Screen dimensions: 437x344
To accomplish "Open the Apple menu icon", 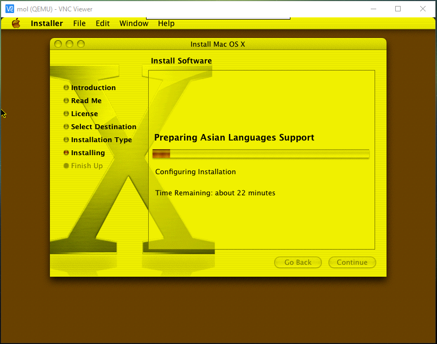I will [16, 23].
